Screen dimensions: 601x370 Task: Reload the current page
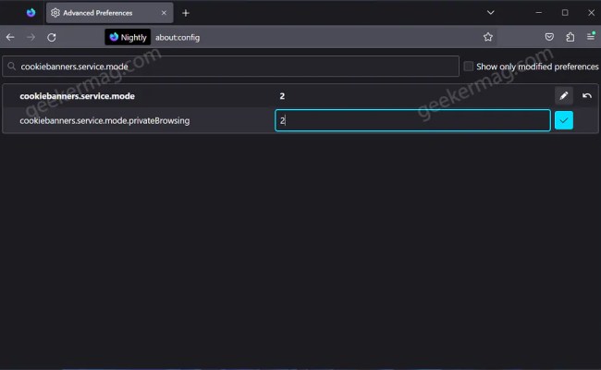point(52,37)
